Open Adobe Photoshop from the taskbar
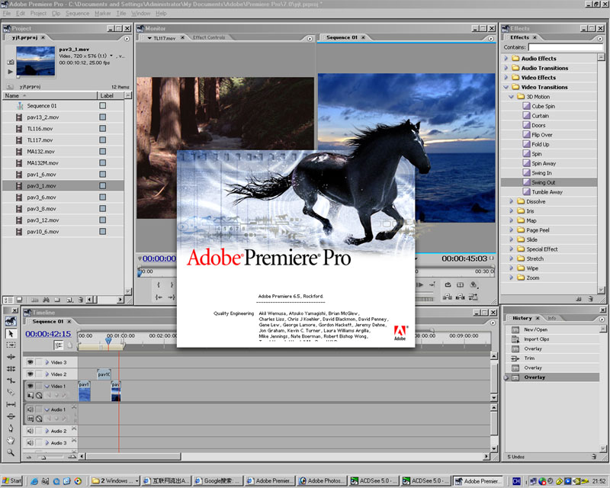 coord(319,480)
